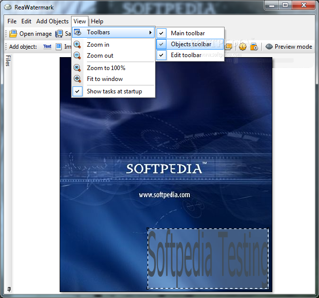Open the File menu
319x298 pixels.
12,21
